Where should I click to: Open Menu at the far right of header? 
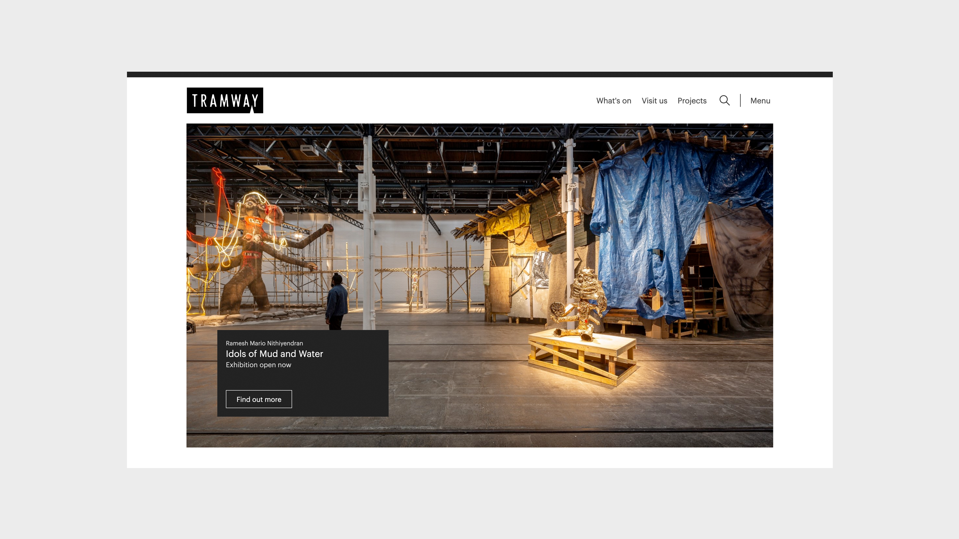760,100
